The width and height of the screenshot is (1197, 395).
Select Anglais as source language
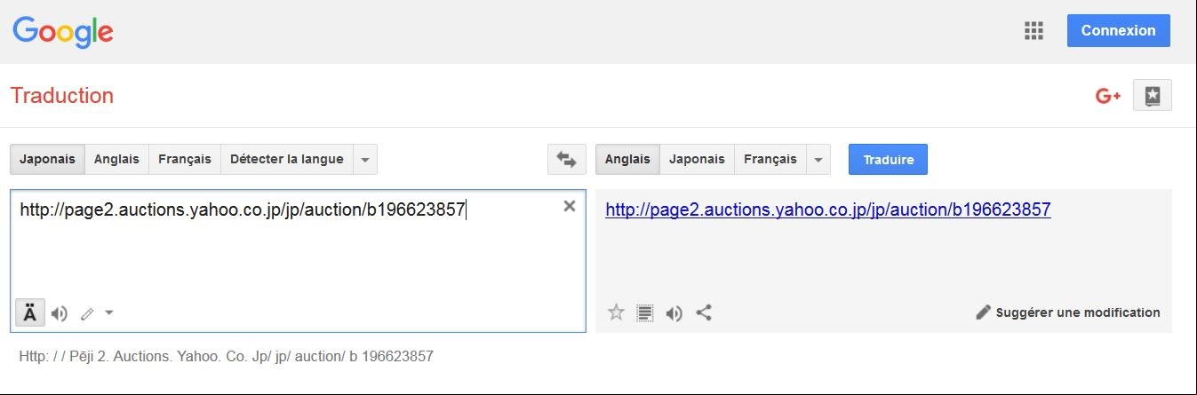coord(117,160)
